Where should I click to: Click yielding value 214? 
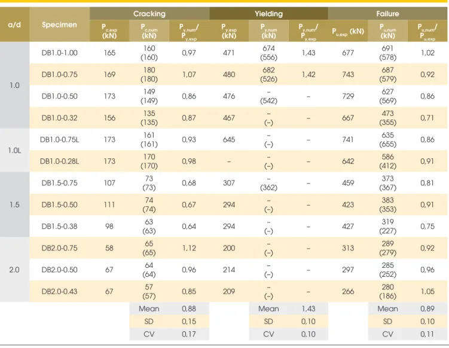(229, 270)
